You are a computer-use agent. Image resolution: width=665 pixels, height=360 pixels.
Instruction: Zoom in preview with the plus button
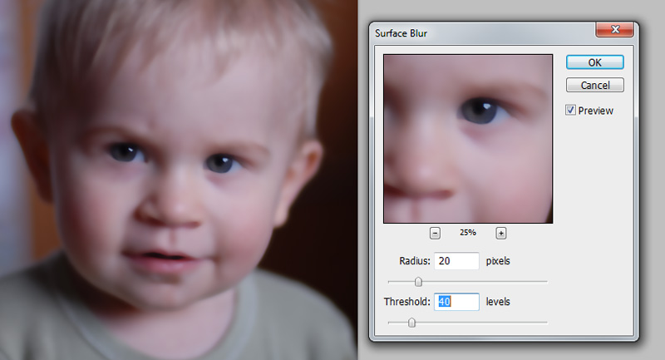pyautogui.click(x=501, y=233)
